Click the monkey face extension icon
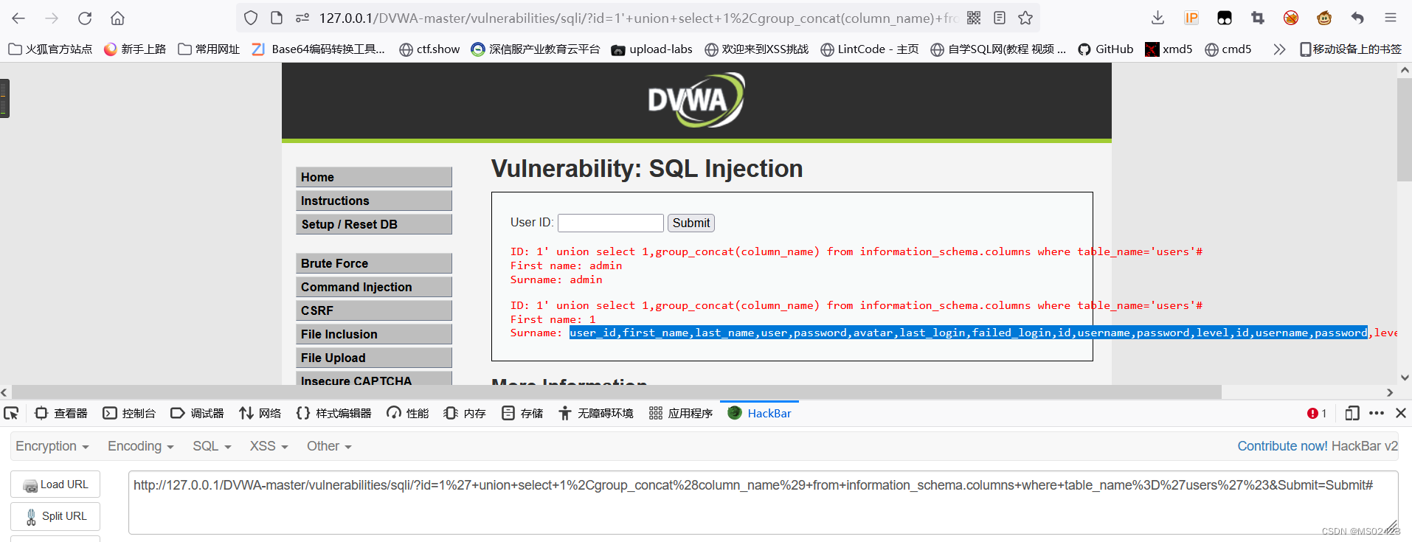Image resolution: width=1412 pixels, height=542 pixels. [1324, 18]
